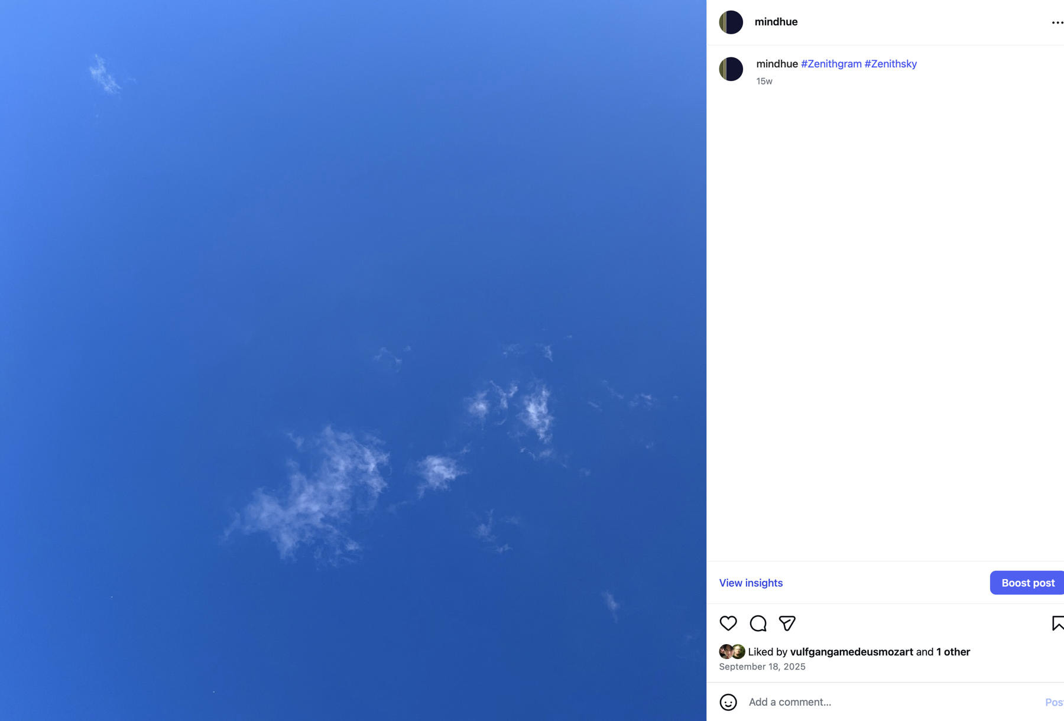Click the Boost post button

tap(1027, 583)
